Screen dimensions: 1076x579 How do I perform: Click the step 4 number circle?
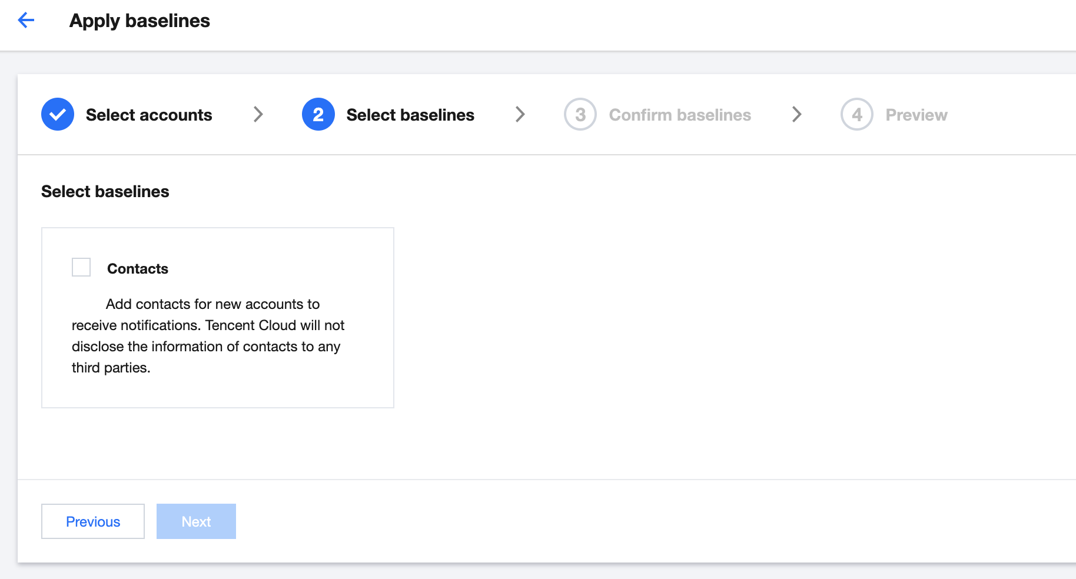coord(856,114)
